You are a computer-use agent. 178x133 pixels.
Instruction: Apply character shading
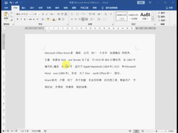click(x=59, y=19)
